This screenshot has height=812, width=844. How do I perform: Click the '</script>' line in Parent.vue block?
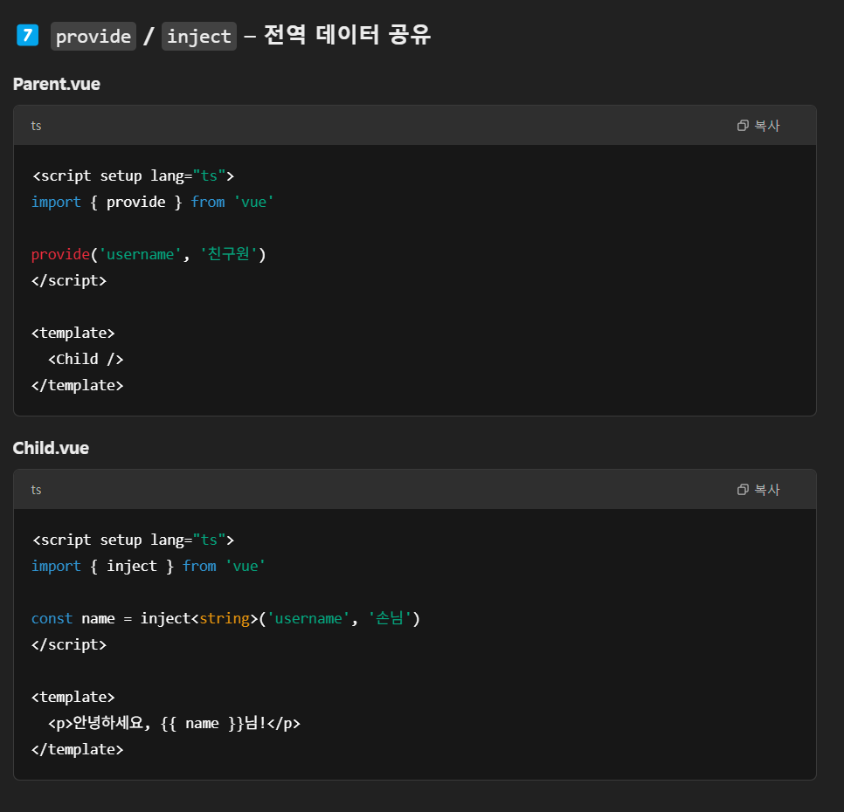click(x=69, y=280)
